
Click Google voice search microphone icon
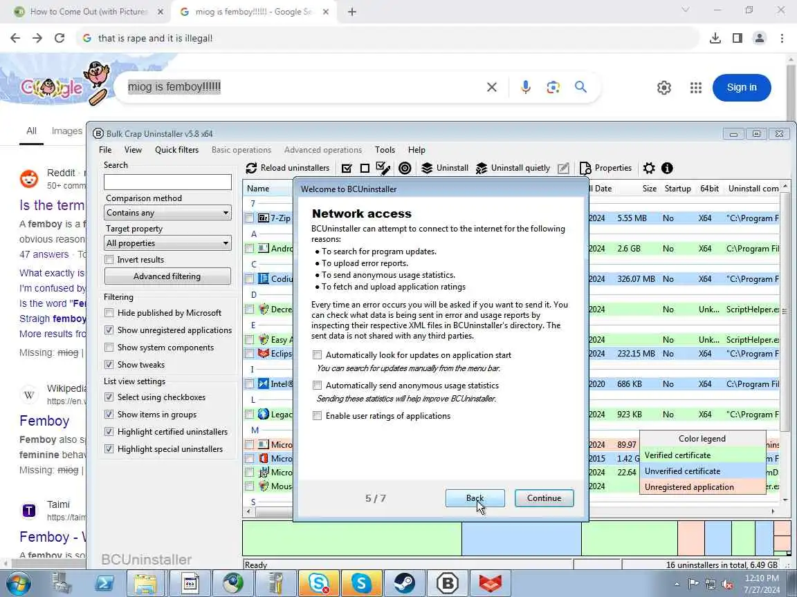tap(526, 87)
